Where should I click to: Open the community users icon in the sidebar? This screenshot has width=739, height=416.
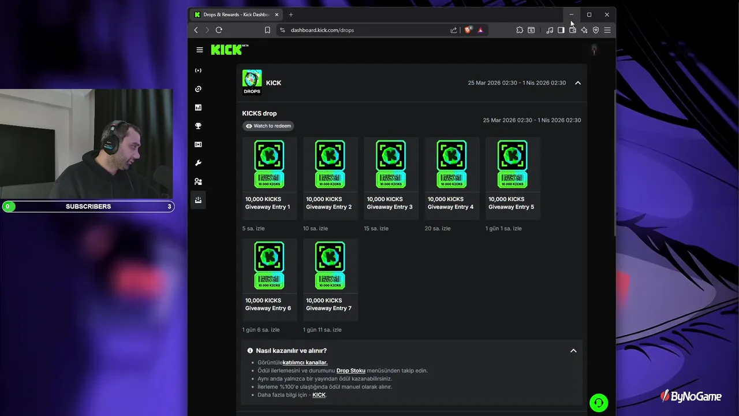coord(198,181)
